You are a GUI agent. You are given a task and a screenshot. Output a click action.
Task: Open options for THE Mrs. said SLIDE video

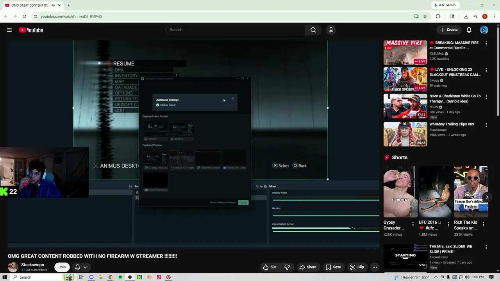pos(486,247)
